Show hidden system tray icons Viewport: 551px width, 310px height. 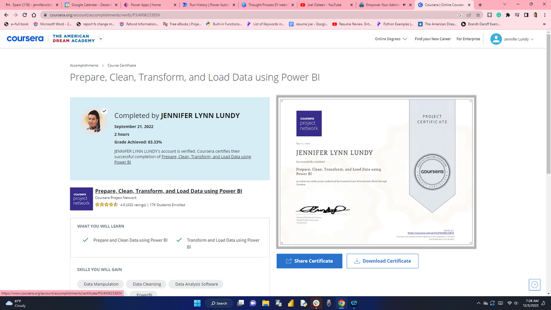[478, 303]
